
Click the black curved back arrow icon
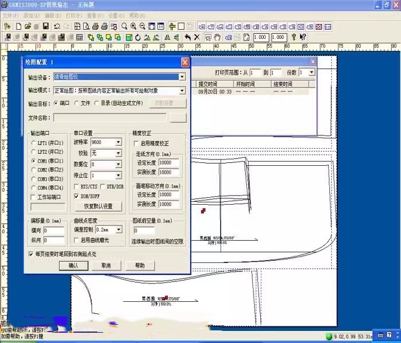click(x=187, y=38)
